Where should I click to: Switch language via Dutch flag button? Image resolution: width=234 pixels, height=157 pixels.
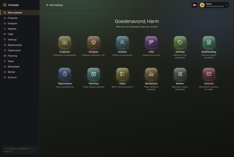tap(194, 5)
